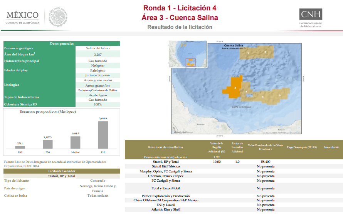Click the national coat of arms seal
The height and width of the screenshot is (214, 343).
click(x=58, y=17)
